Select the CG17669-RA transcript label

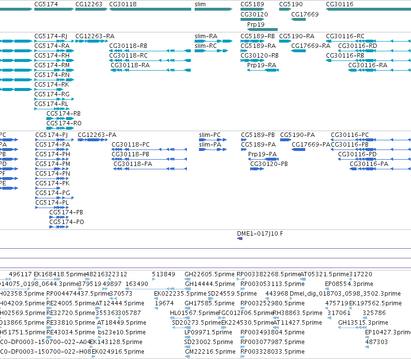click(311, 46)
